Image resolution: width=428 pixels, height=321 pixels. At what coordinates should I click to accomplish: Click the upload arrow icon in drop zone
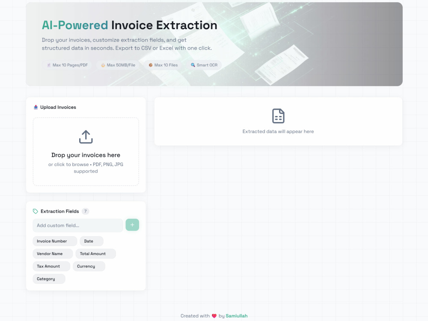coord(86,137)
